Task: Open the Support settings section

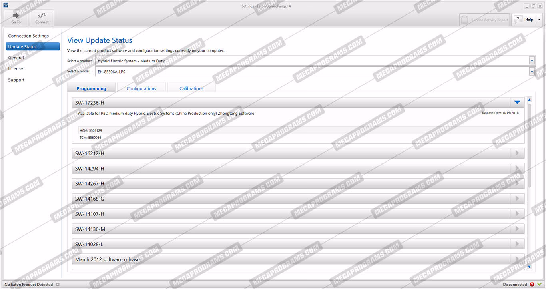Action: pos(16,80)
